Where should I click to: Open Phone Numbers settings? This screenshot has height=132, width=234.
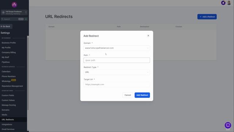tap(8, 76)
